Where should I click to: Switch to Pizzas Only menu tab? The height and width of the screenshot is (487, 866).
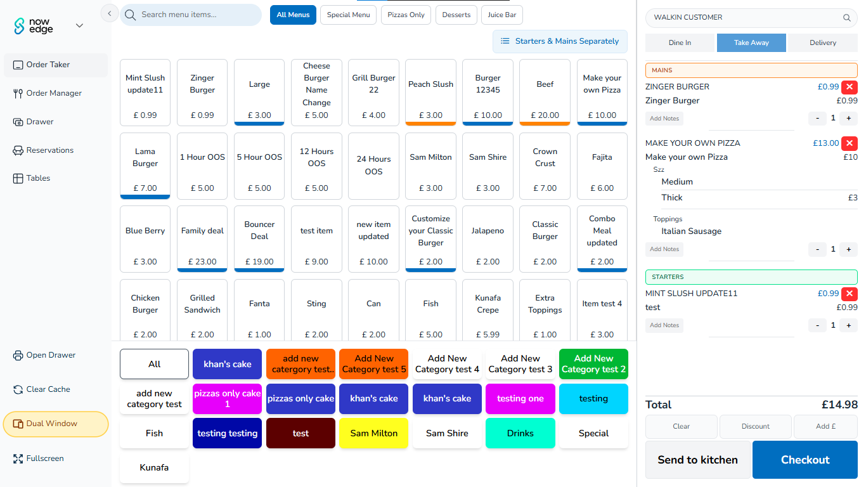coord(406,15)
